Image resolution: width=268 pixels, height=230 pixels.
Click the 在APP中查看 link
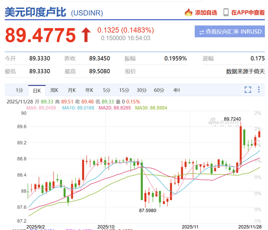[x=248, y=13]
